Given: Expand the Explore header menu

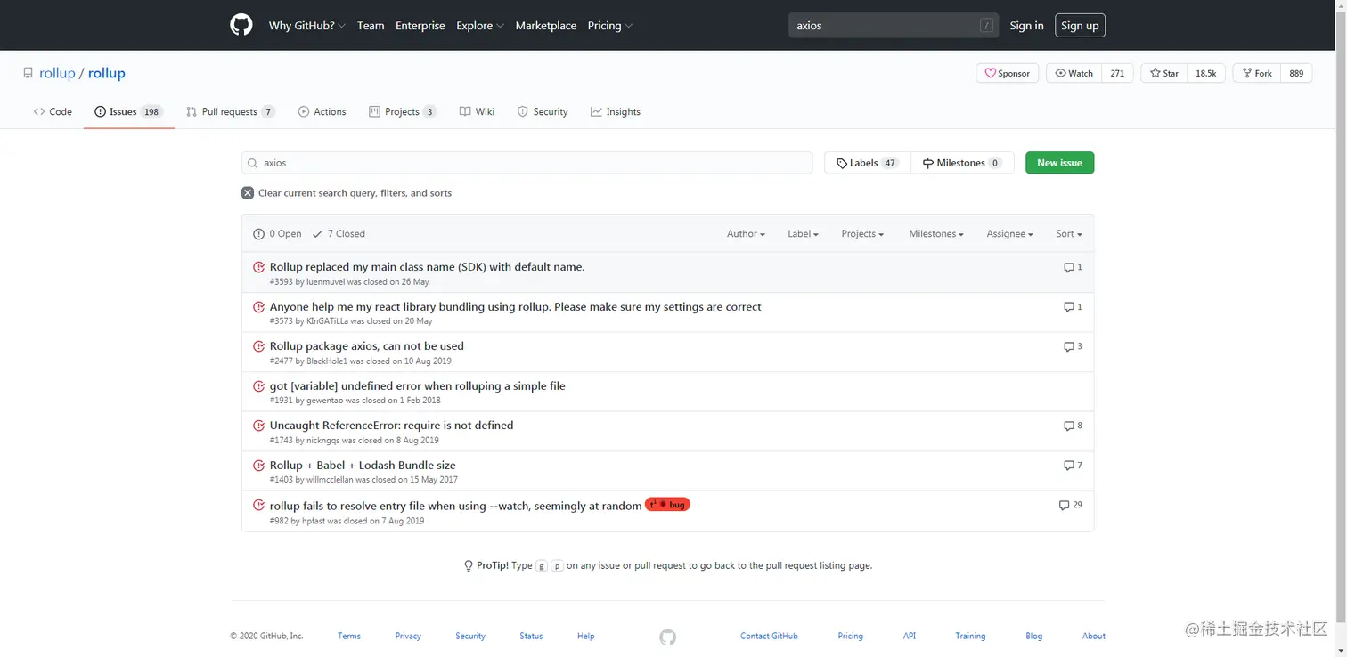Looking at the screenshot, I should click(480, 26).
